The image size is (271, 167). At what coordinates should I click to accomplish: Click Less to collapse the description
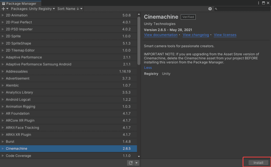tap(148, 68)
